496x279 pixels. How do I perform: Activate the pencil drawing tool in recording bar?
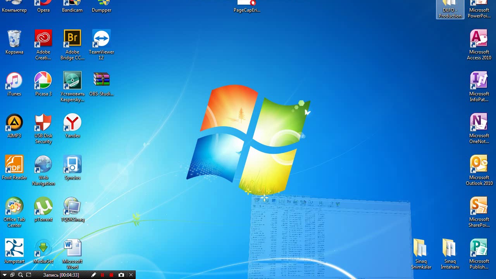(93, 275)
